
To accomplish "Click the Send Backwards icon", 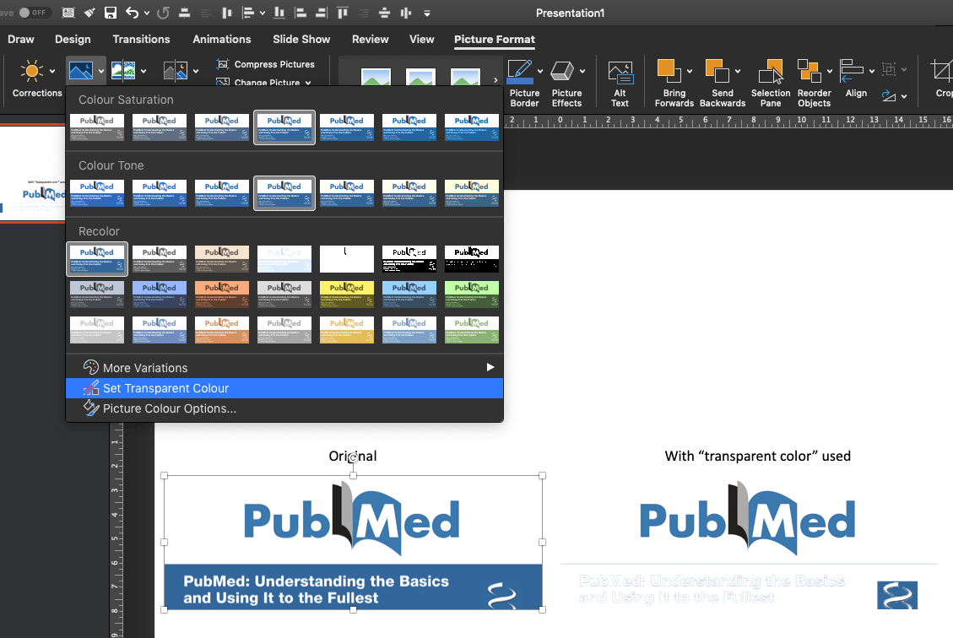I will tap(717, 71).
